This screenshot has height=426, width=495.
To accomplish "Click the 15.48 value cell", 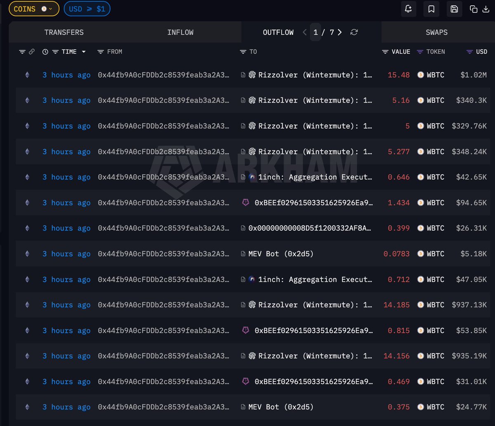I will tap(399, 75).
